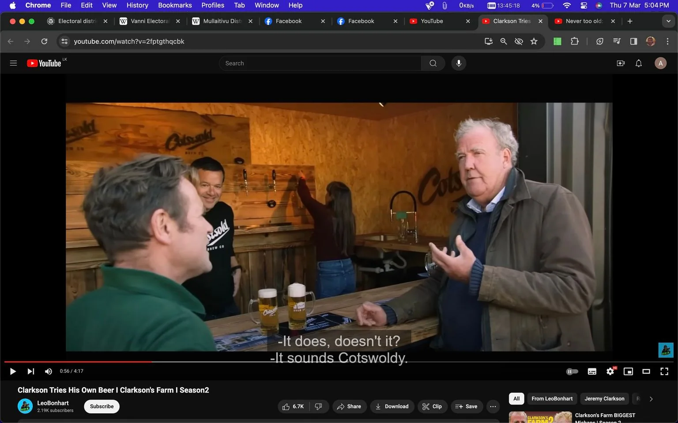Open macOS Control Center
The height and width of the screenshot is (423, 678).
point(584,5)
